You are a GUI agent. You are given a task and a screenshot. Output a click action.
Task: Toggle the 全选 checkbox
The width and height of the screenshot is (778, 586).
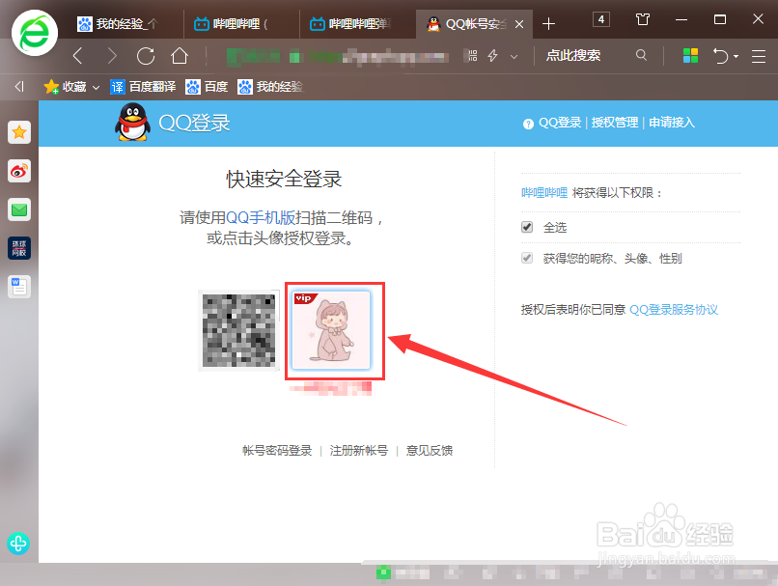[527, 227]
